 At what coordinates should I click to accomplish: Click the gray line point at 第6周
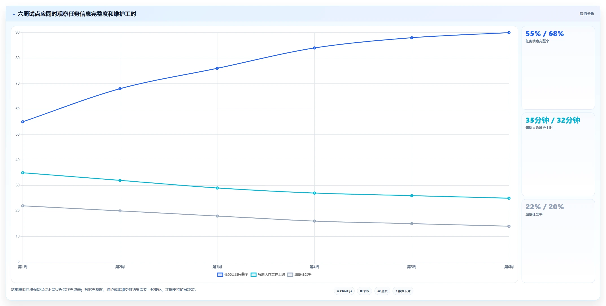[x=509, y=226]
